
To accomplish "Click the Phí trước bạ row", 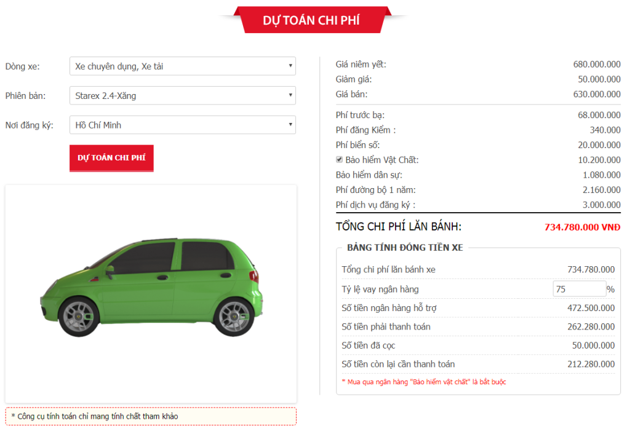I will (478, 115).
